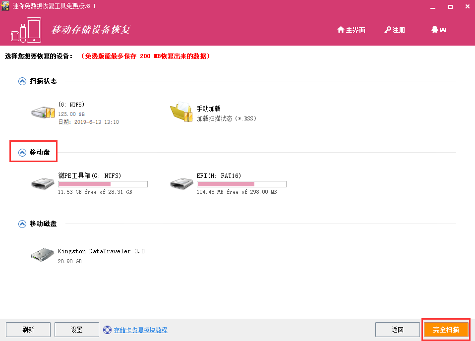The height and width of the screenshot is (341, 475).
Task: Collapse the 移动盘 section
Action: [x=22, y=152]
